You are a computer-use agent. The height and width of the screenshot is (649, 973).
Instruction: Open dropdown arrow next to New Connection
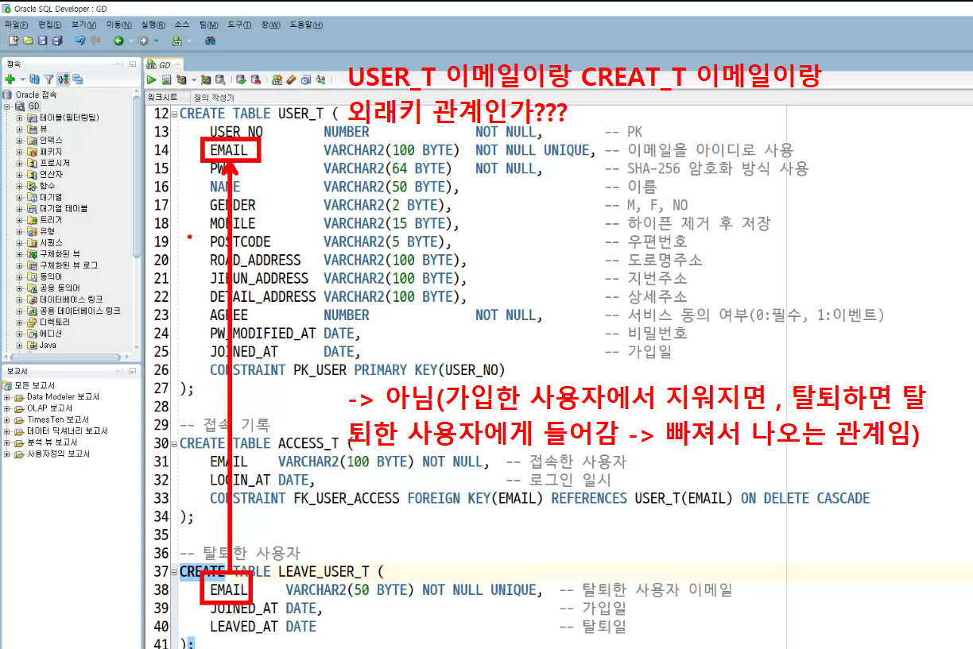point(22,79)
